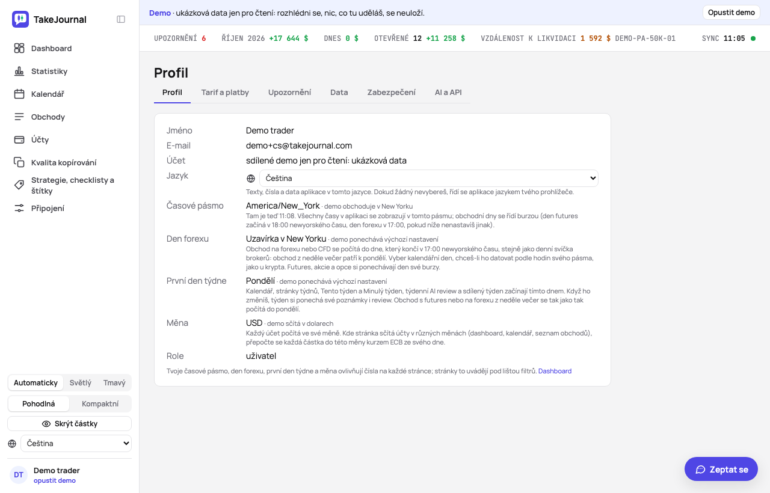Collapse the sidebar with the panel icon

pos(121,19)
